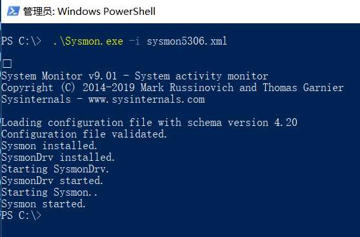360x237 pixels.
Task: Click the Mark Russinovich name
Action: pos(187,88)
